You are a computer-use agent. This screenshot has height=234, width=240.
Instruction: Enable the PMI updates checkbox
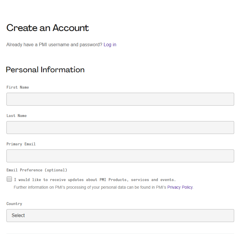pyautogui.click(x=9, y=179)
